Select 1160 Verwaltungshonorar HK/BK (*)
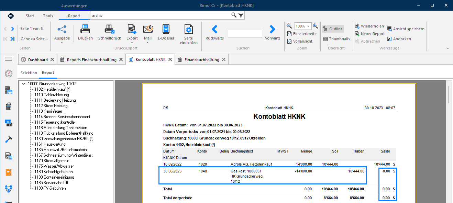Image resolution: width=453 pixels, height=203 pixels. click(x=64, y=139)
